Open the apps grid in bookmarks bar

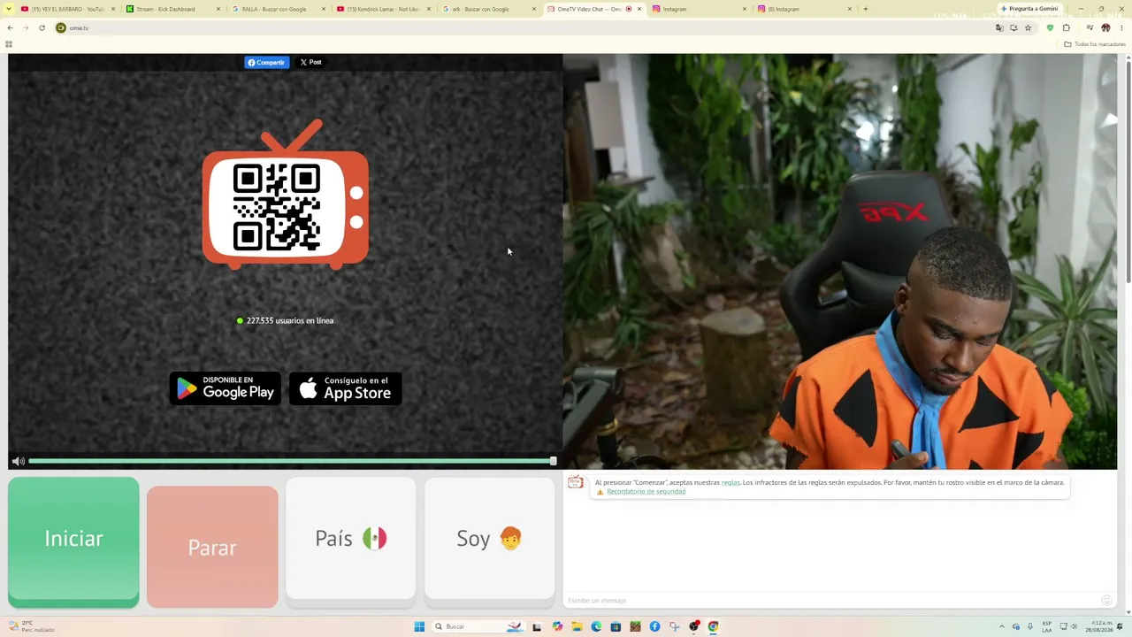pos(9,44)
